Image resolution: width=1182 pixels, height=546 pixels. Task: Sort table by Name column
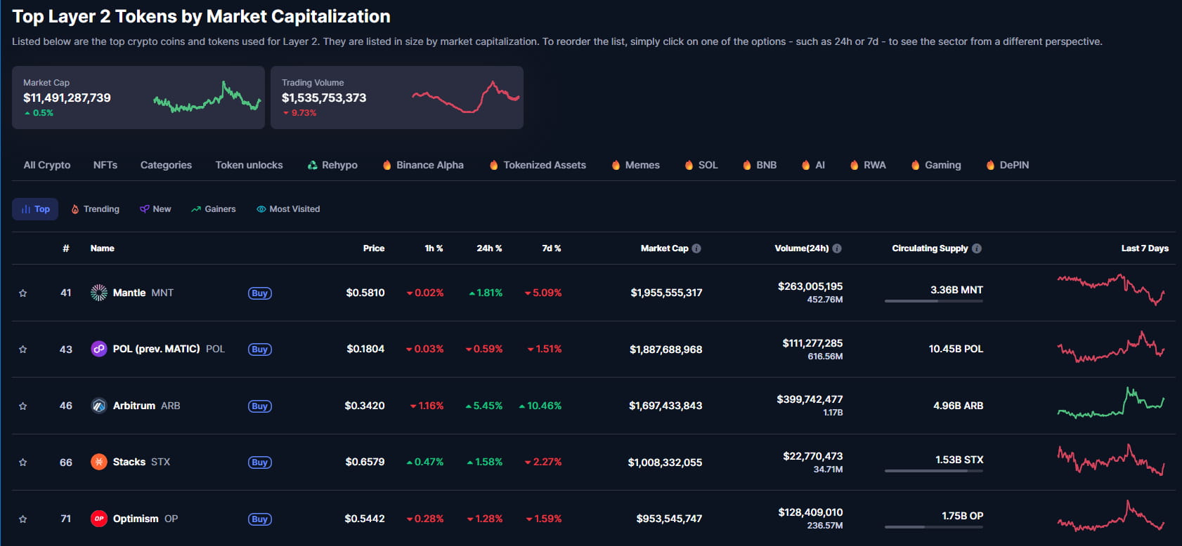[x=103, y=248]
